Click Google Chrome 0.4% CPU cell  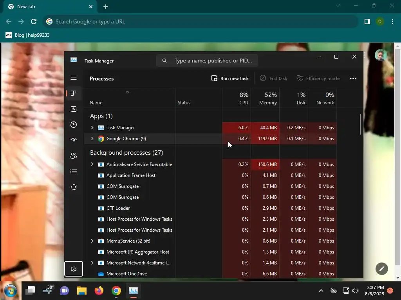[237, 139]
